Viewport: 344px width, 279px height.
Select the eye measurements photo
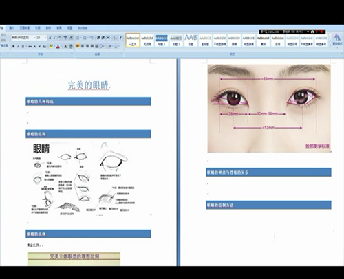coord(269,109)
